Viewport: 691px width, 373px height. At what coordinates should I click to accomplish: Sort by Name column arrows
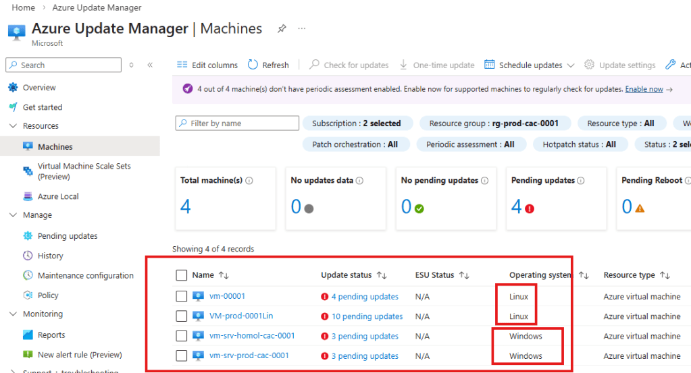224,275
